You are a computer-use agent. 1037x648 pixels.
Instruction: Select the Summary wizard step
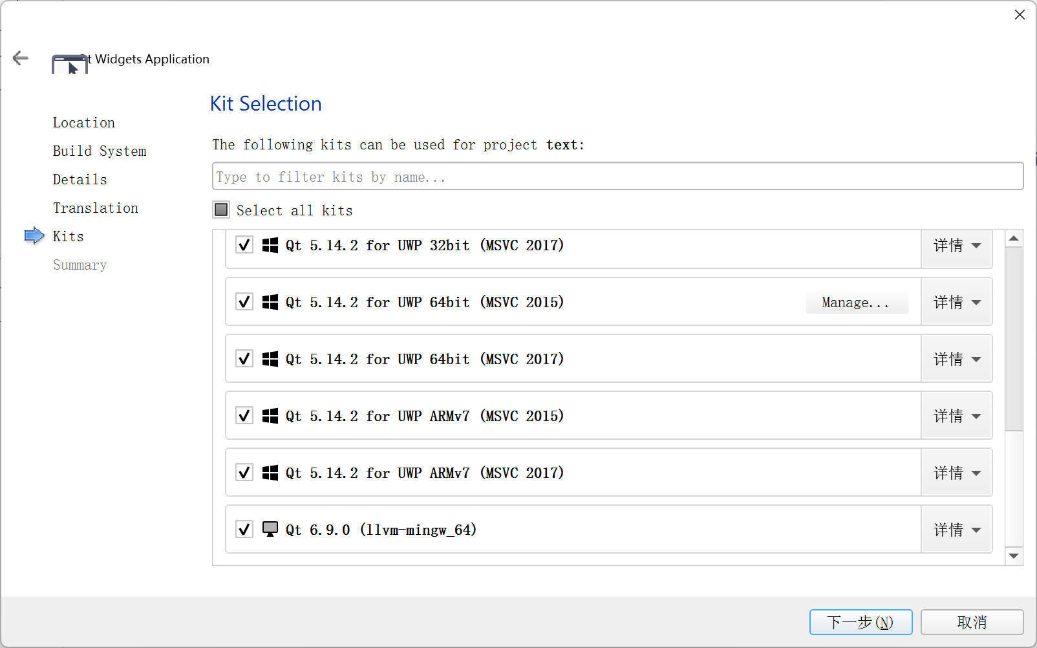(x=80, y=265)
